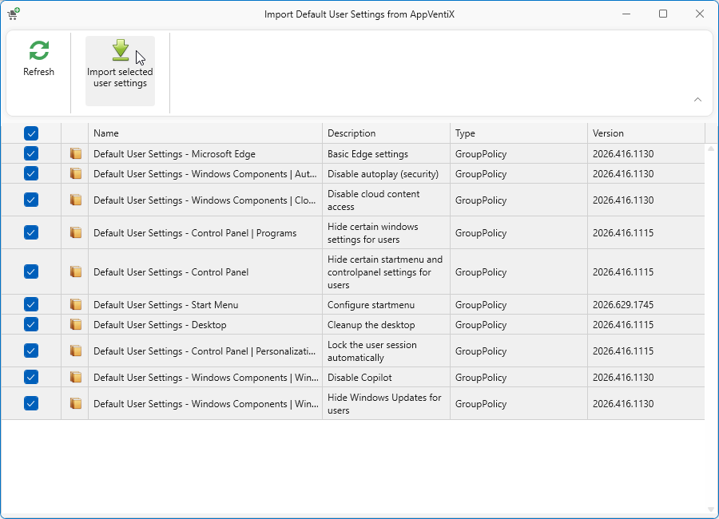Uncheck the Microsoft Edge row checkbox
Viewport: 719px width, 519px height.
pos(31,153)
